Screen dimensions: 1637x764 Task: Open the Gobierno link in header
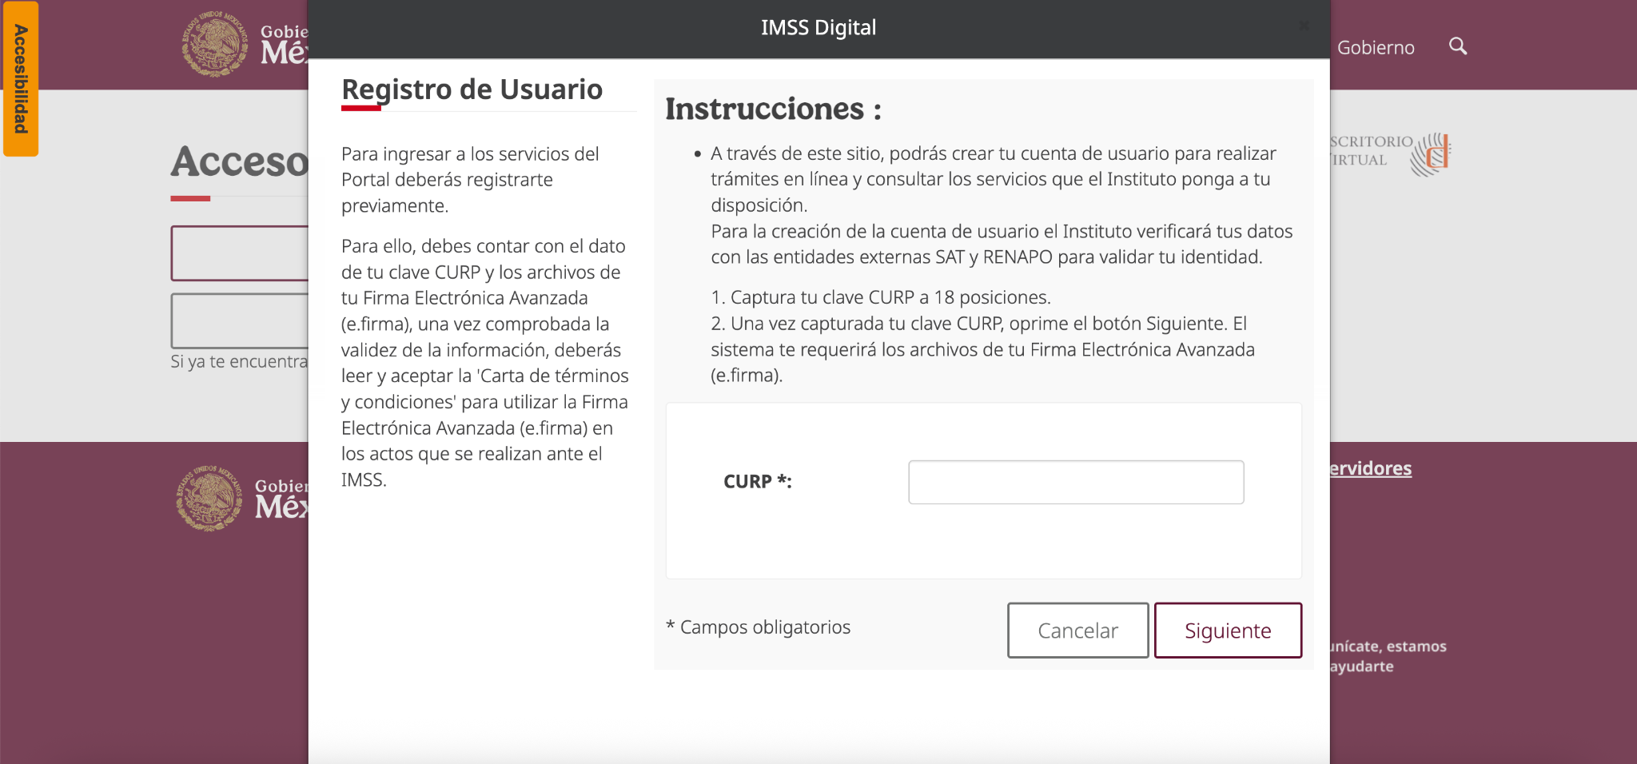(1376, 47)
